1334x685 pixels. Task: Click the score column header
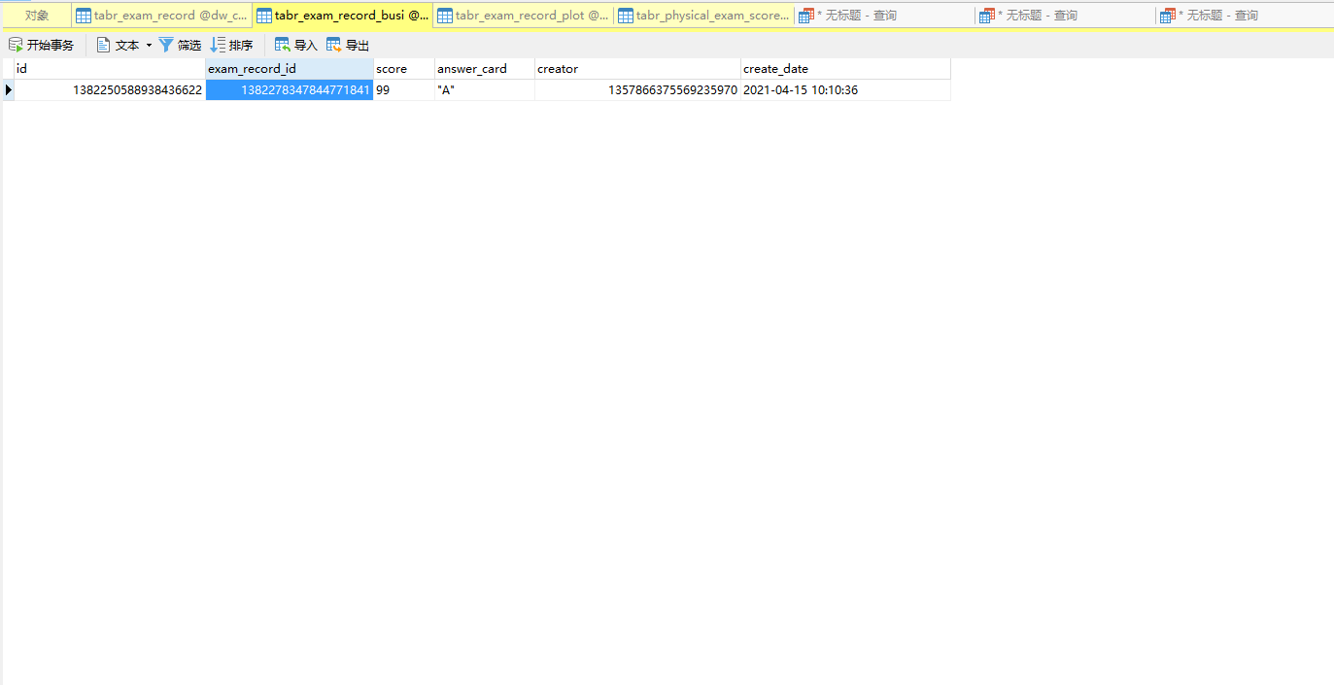pyautogui.click(x=404, y=69)
